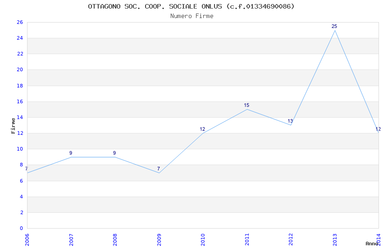The width and height of the screenshot is (383, 248).
Task: Click the data label 15 for 2011
Action: [x=246, y=106]
